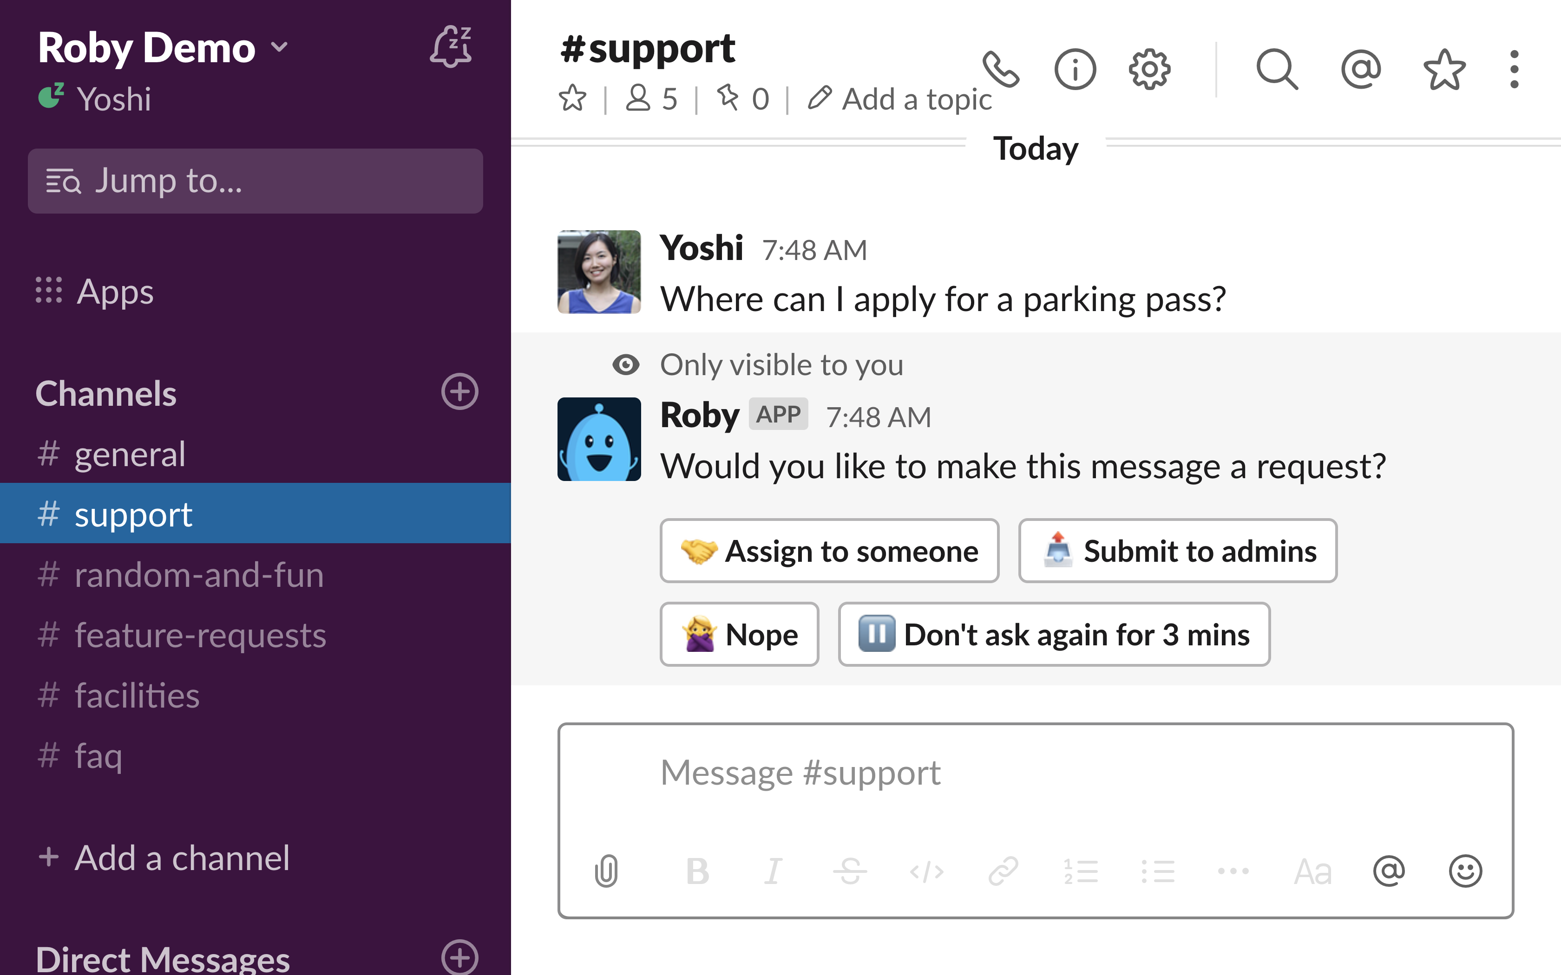Open channel settings gear icon
Screen dimensions: 1561x975
pos(1149,69)
